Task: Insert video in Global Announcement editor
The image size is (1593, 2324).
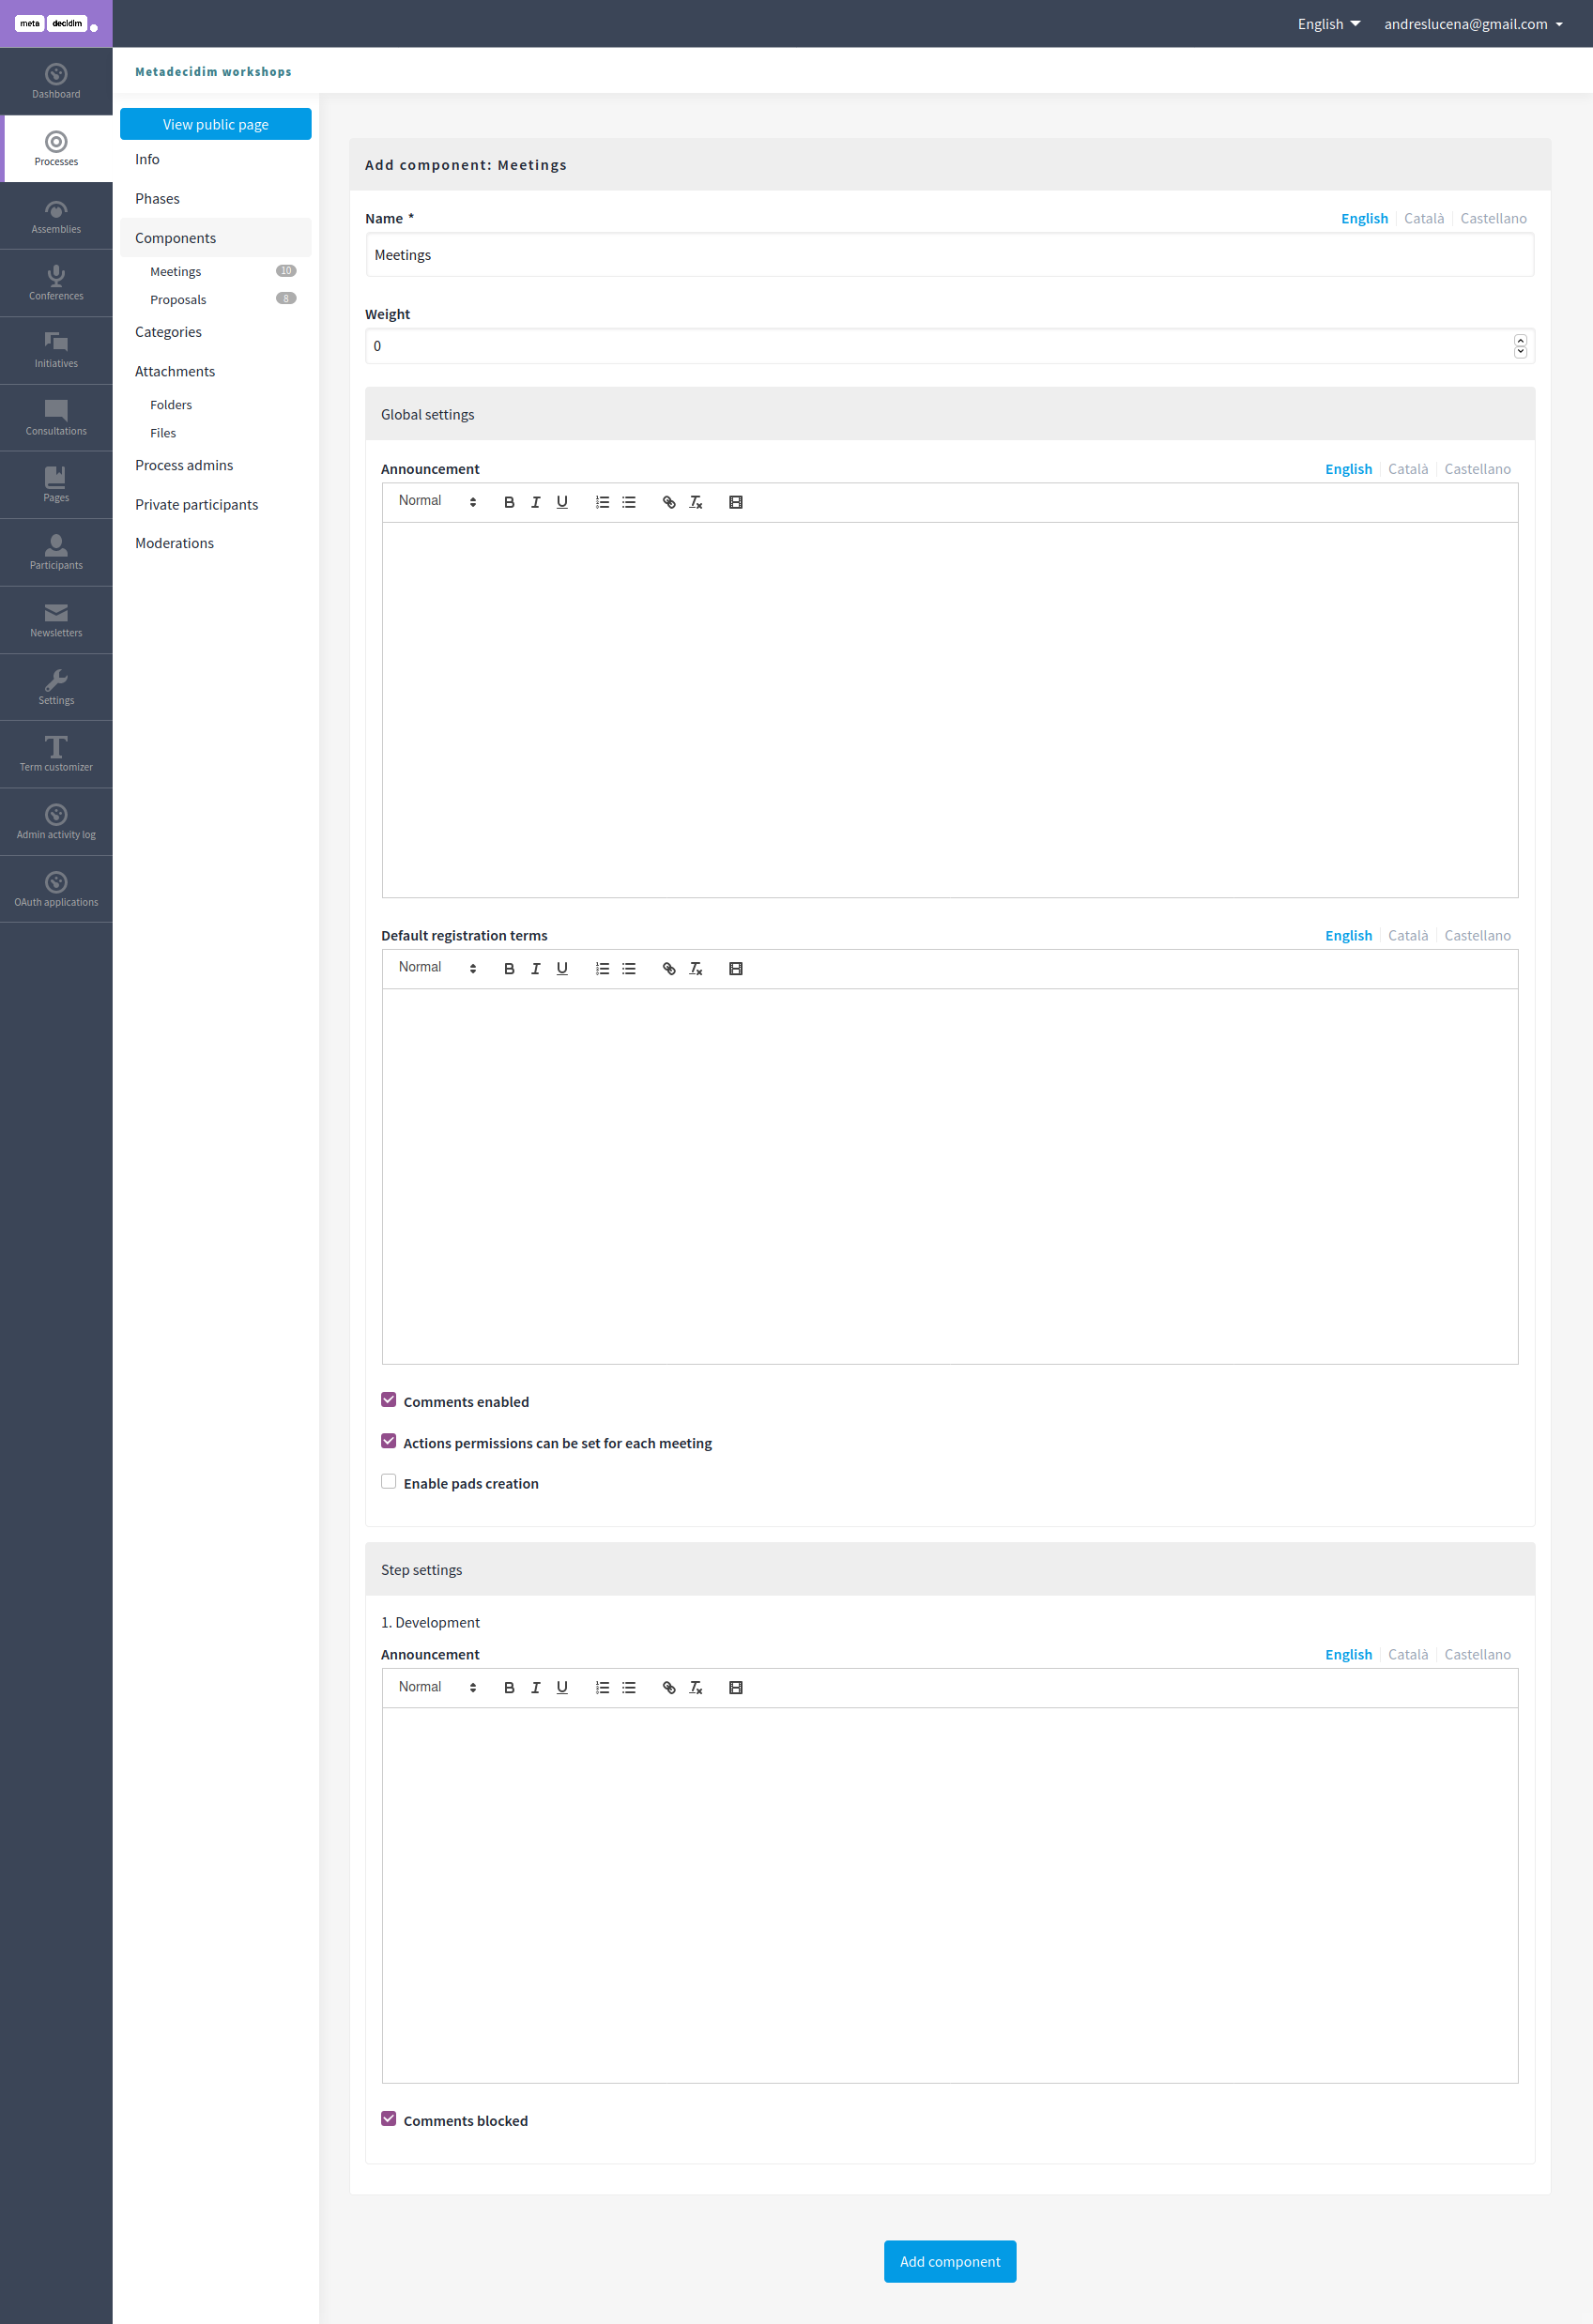Action: coord(736,502)
